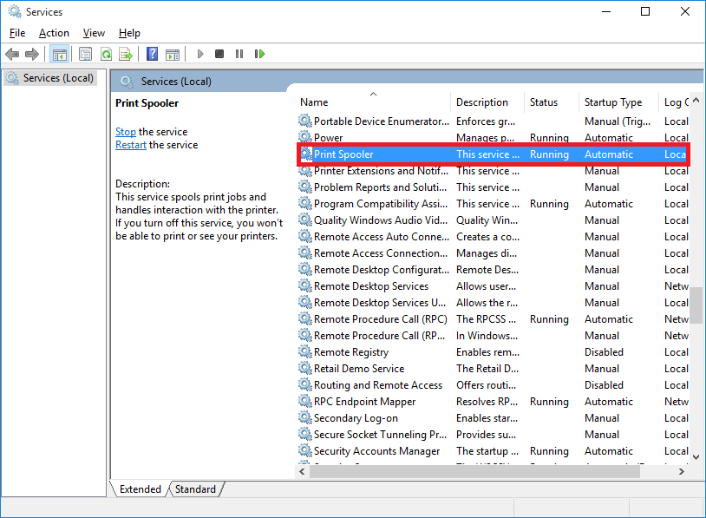Select the Remote Registry service row
Viewport: 706px width, 518px height.
pos(351,352)
